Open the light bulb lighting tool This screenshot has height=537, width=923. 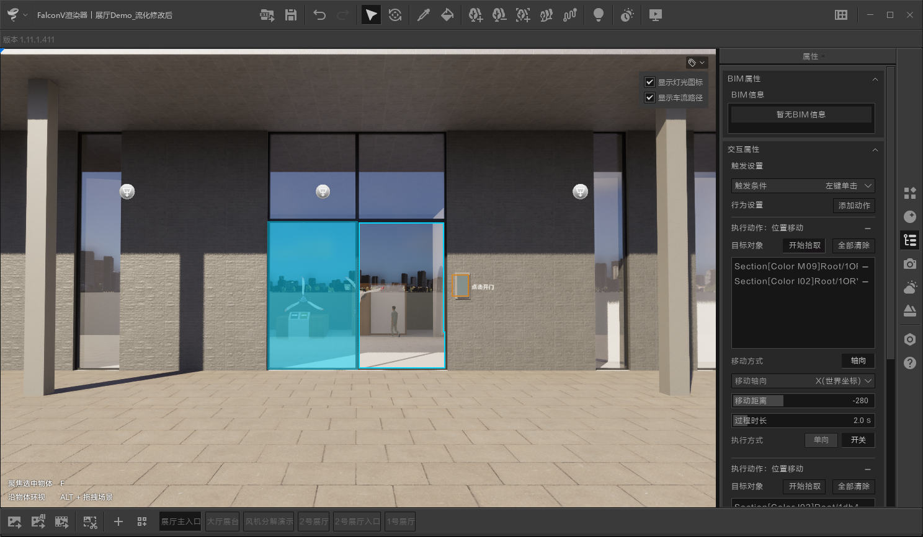click(x=599, y=15)
